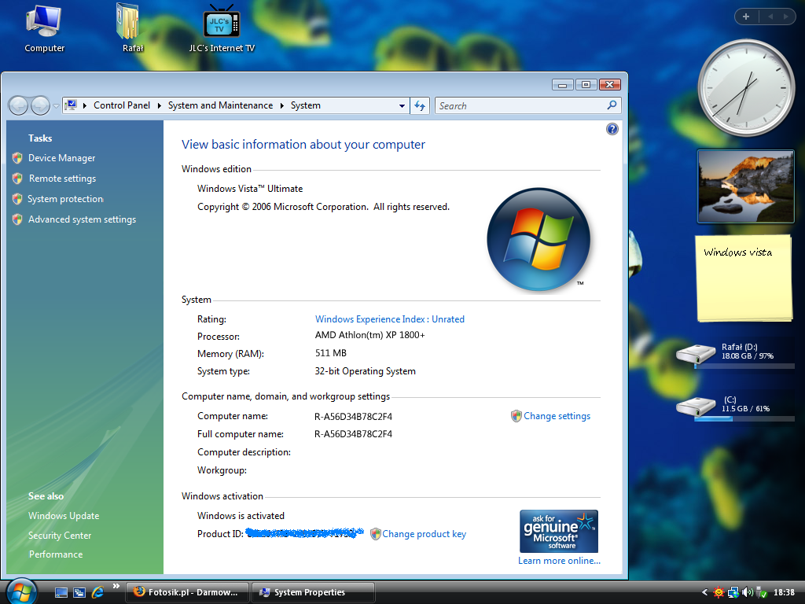Screen dimensions: 805x604
Task: Click the Control Panel breadcrumb
Action: pyautogui.click(x=122, y=105)
